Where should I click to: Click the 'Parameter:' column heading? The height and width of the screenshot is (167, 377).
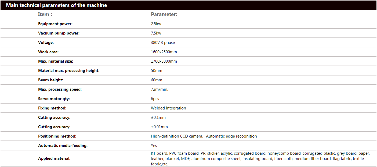tap(164, 14)
